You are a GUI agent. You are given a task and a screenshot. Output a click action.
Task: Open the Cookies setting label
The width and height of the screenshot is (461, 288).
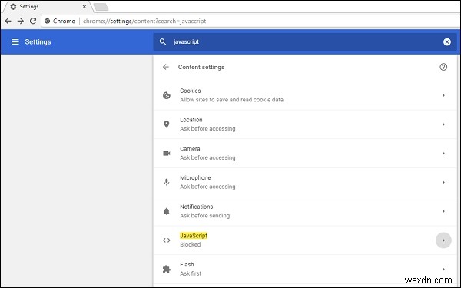(x=191, y=91)
